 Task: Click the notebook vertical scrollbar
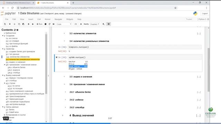coord(209,70)
